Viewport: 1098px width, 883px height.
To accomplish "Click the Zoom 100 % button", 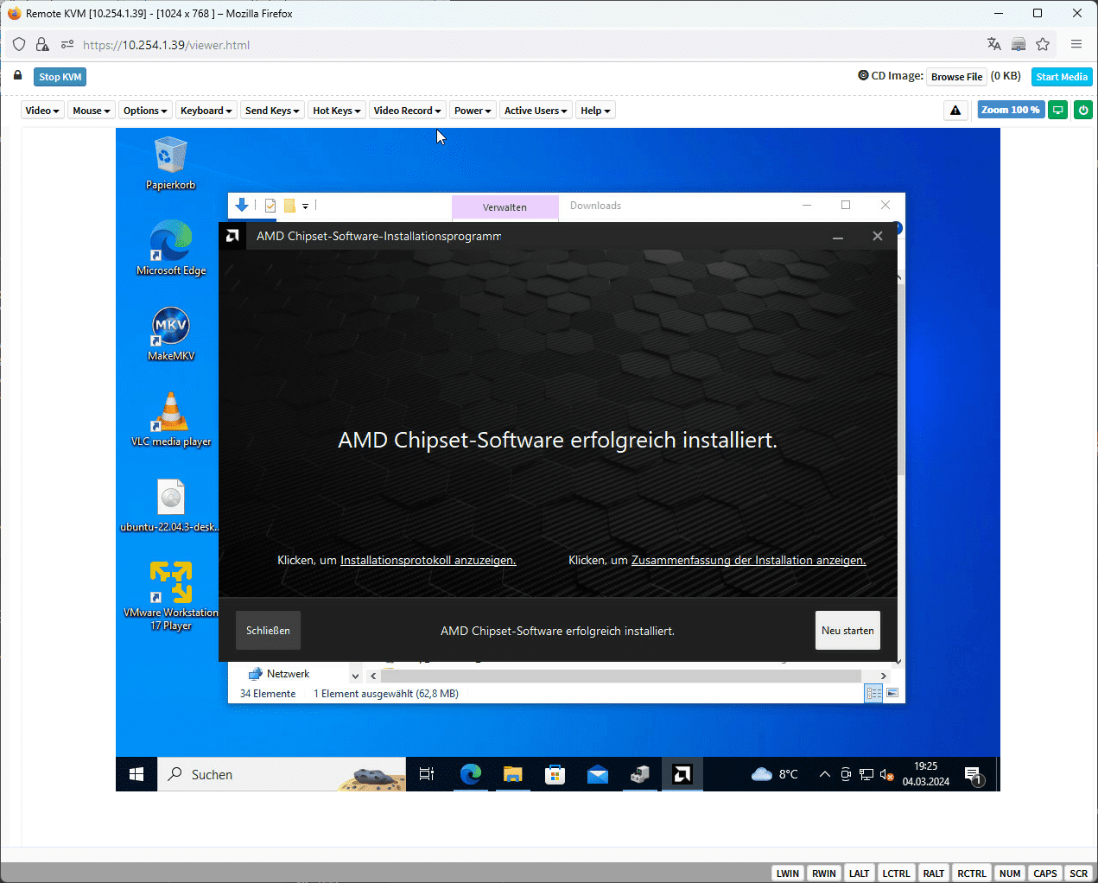I will tap(1011, 110).
